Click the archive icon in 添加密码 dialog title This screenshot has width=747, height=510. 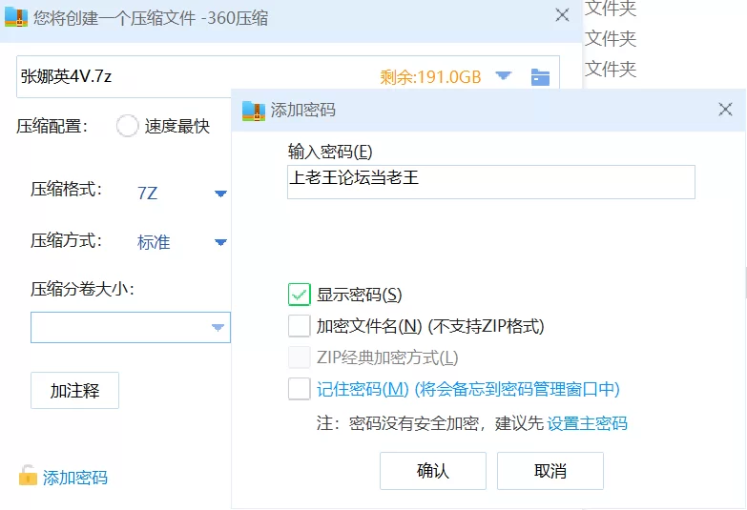(x=254, y=111)
